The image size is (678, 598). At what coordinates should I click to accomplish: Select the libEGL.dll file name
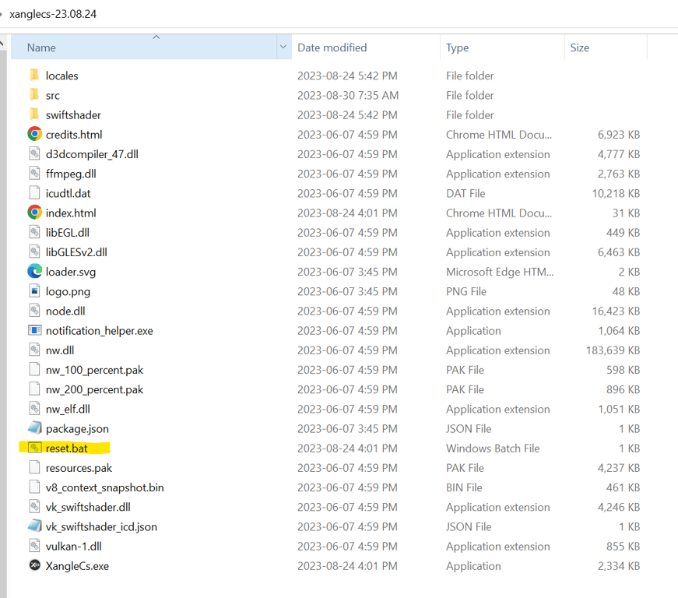coord(68,233)
